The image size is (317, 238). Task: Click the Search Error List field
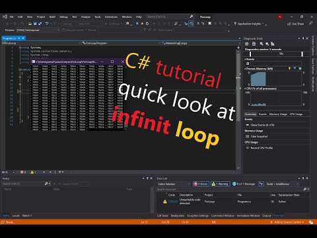click(229, 189)
